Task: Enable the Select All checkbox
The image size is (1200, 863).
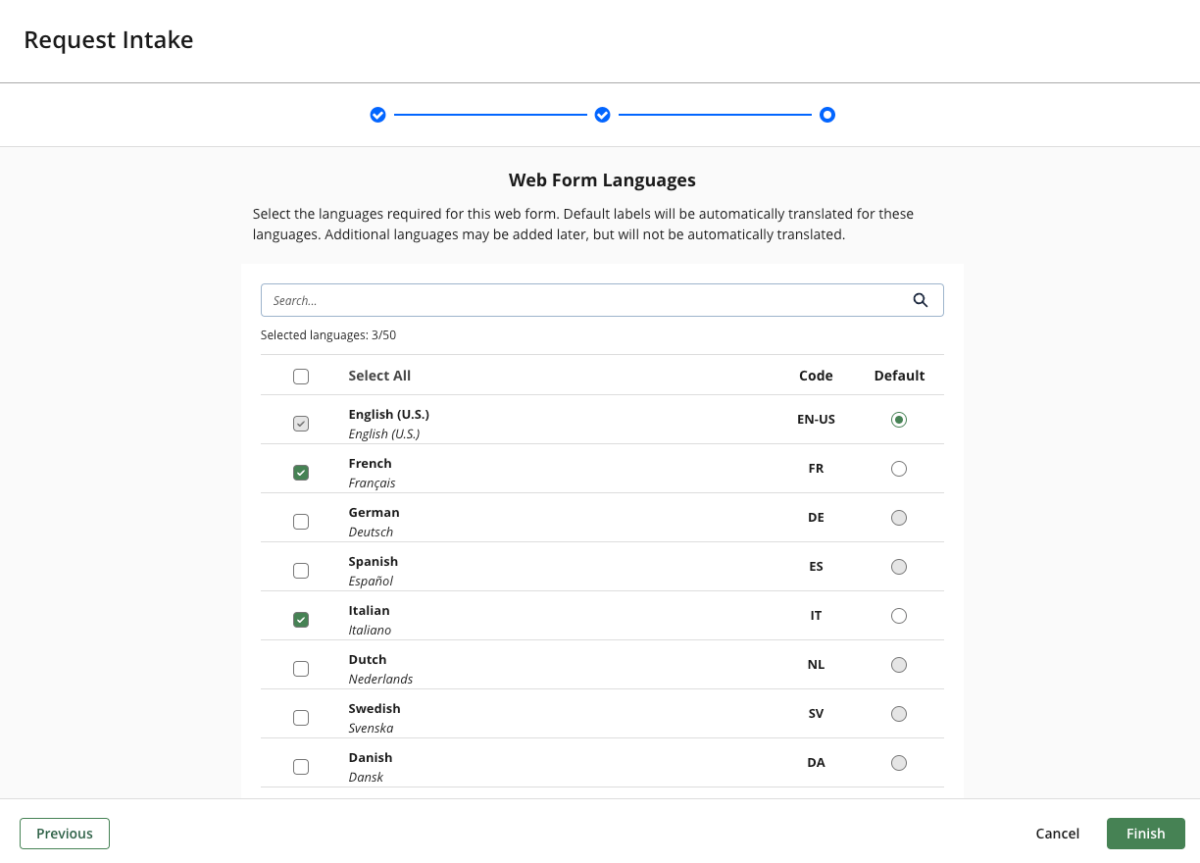Action: pyautogui.click(x=301, y=376)
